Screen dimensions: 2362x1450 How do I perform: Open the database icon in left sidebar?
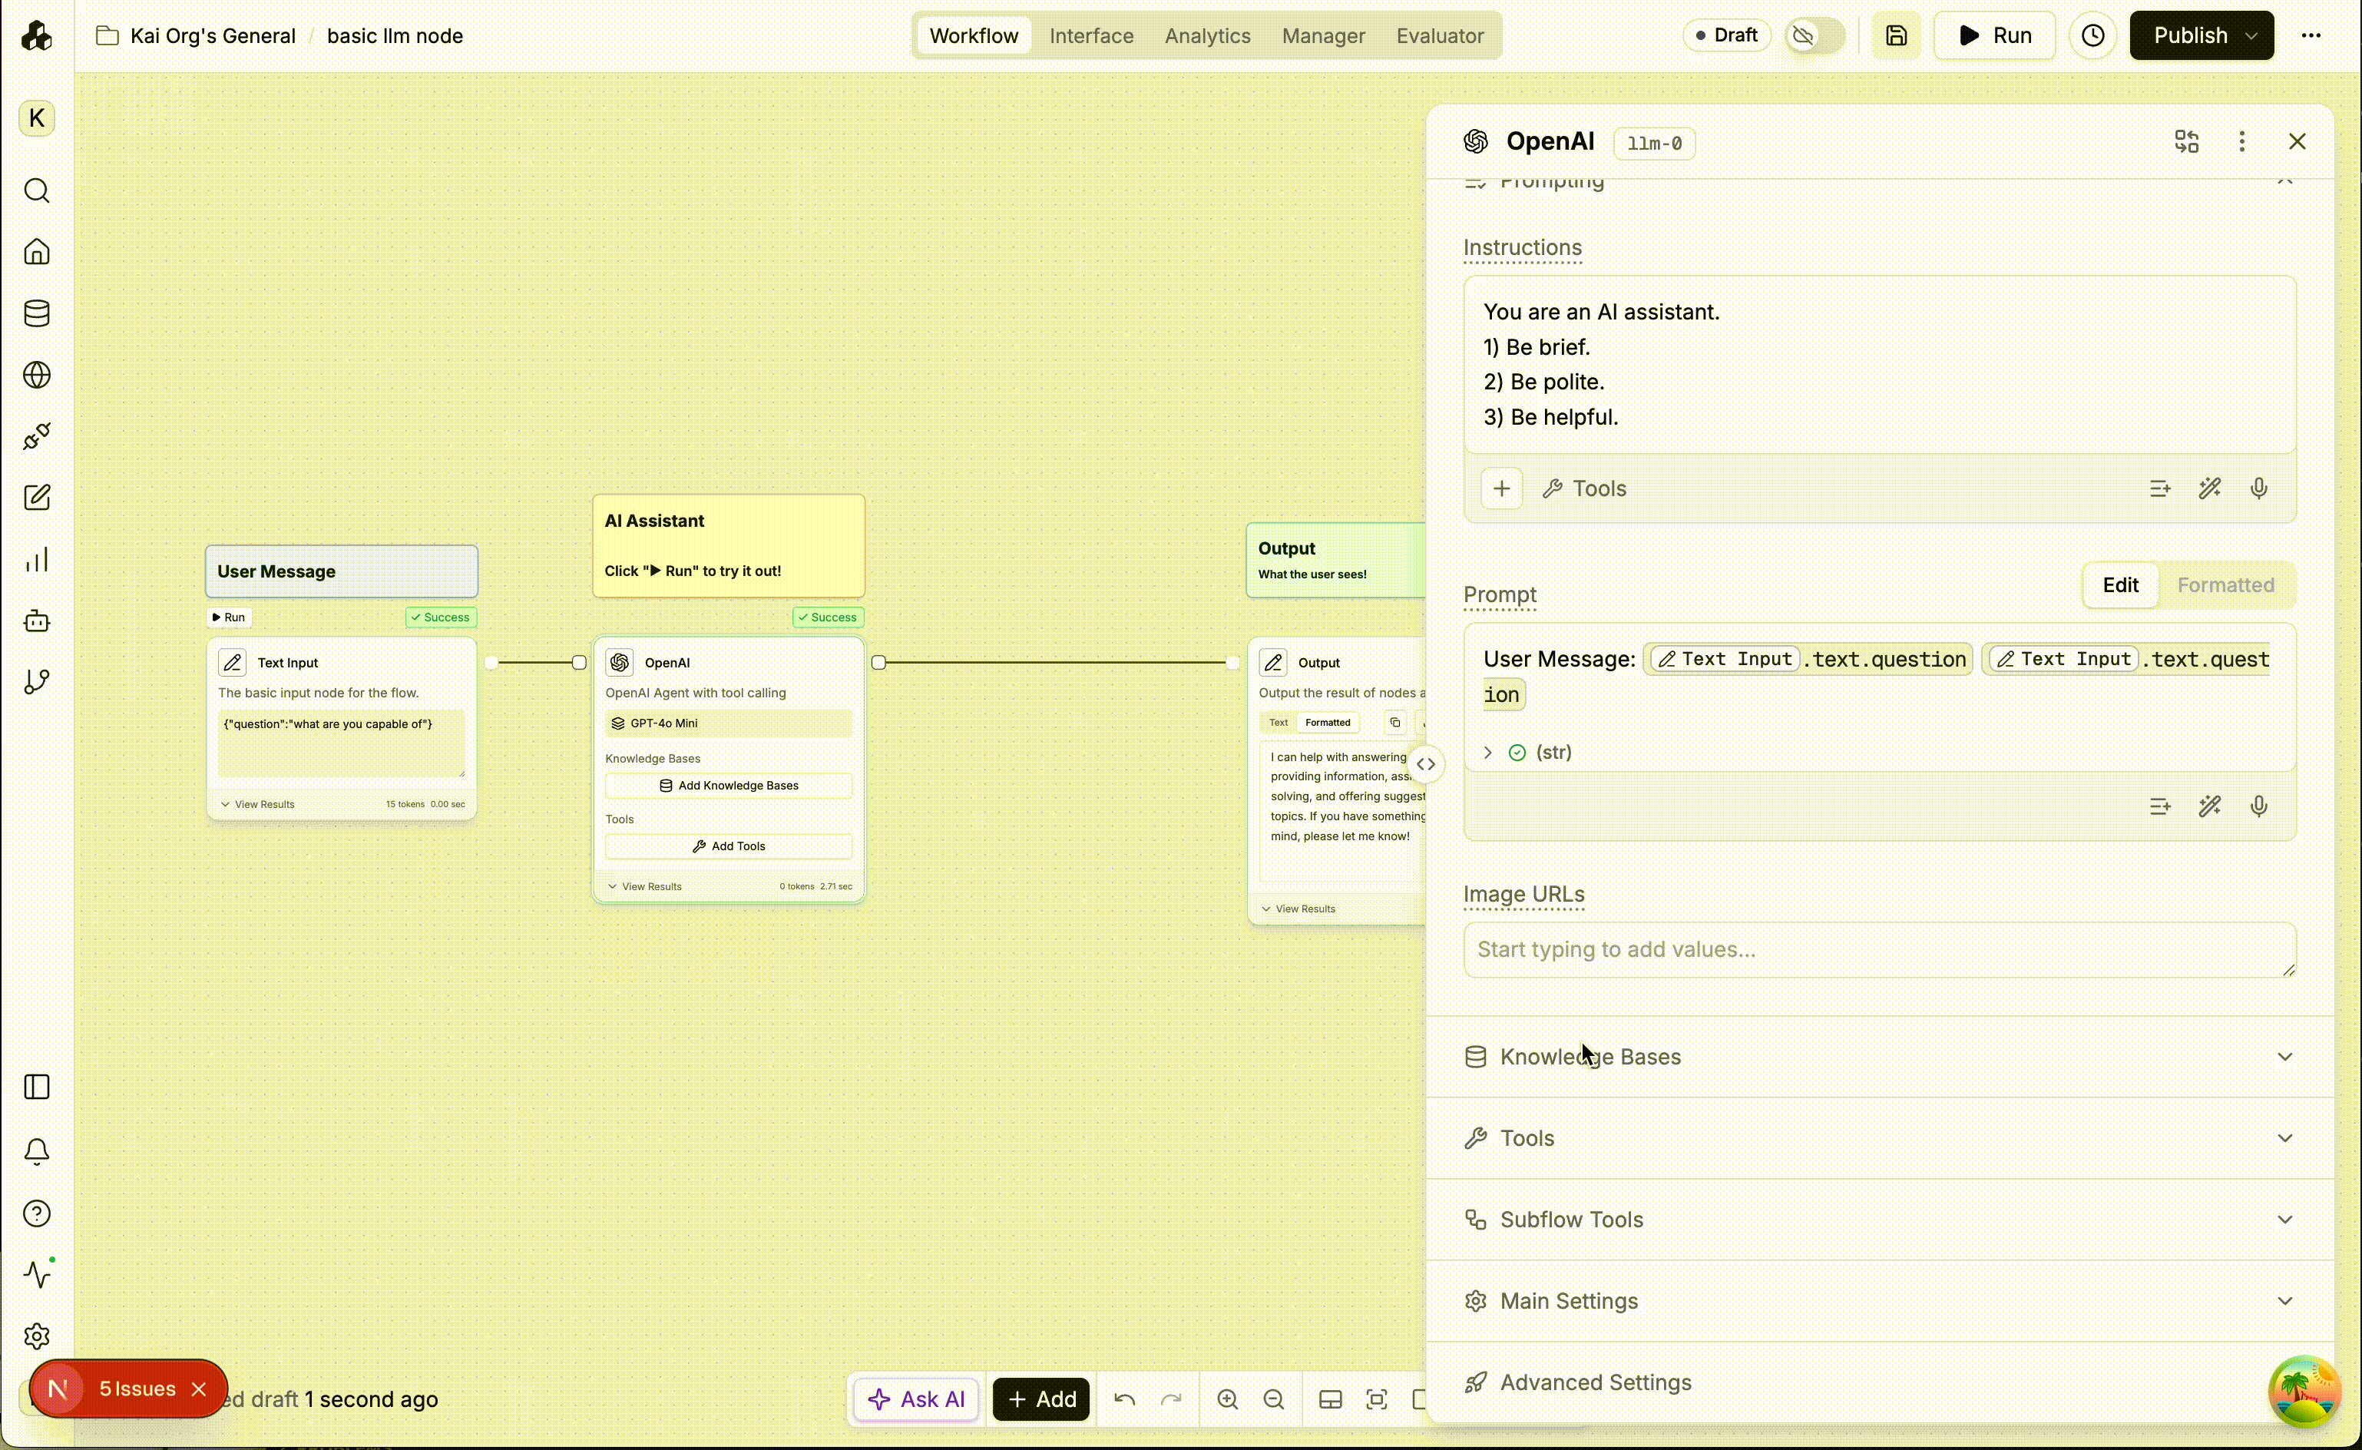pos(36,313)
